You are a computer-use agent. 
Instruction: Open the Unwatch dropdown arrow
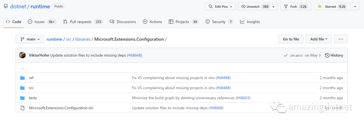pyautogui.click(x=273, y=7)
